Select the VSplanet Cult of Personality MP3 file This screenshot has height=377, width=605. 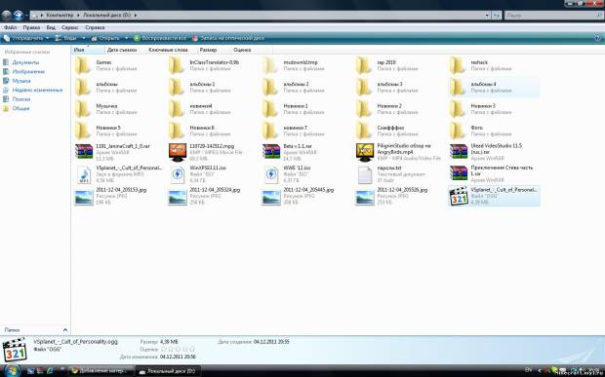pos(118,174)
